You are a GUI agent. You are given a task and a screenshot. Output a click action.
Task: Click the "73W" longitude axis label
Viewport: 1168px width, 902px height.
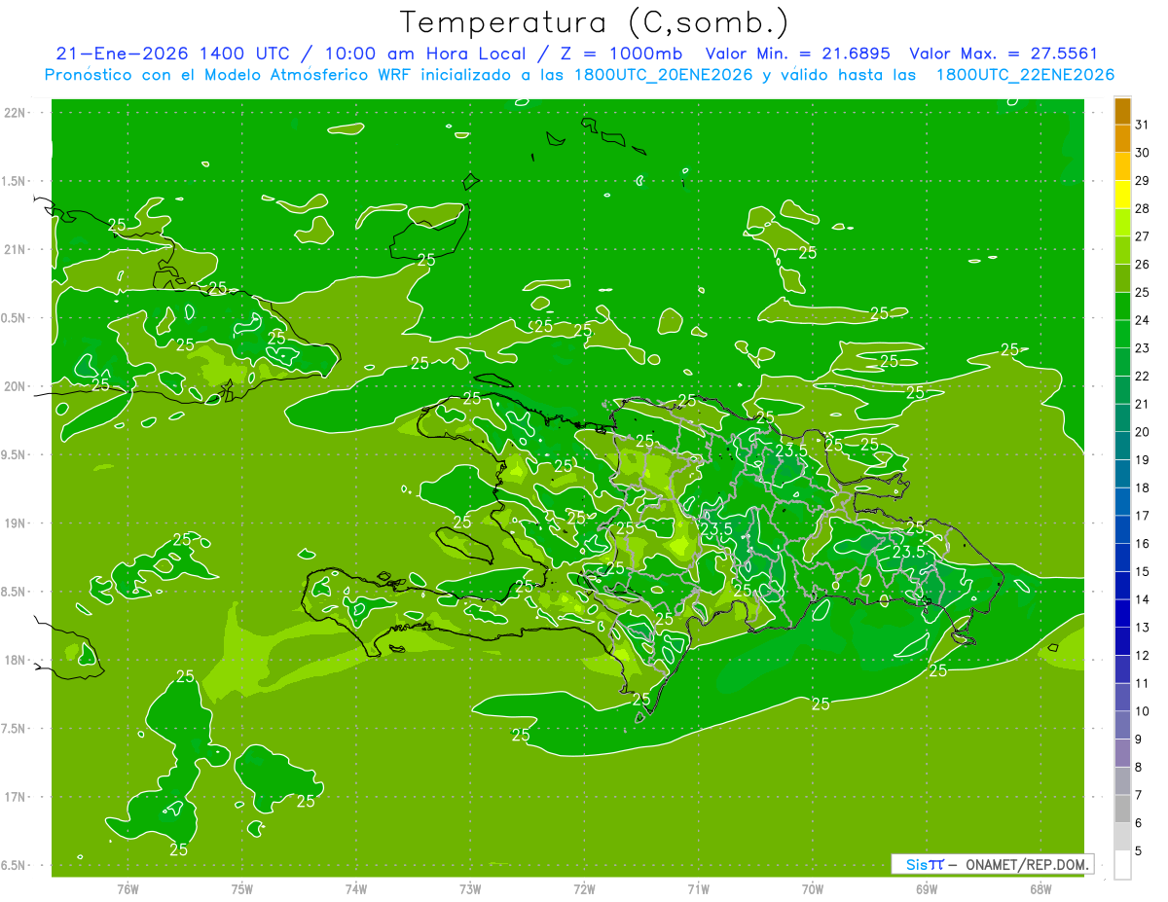pos(470,888)
